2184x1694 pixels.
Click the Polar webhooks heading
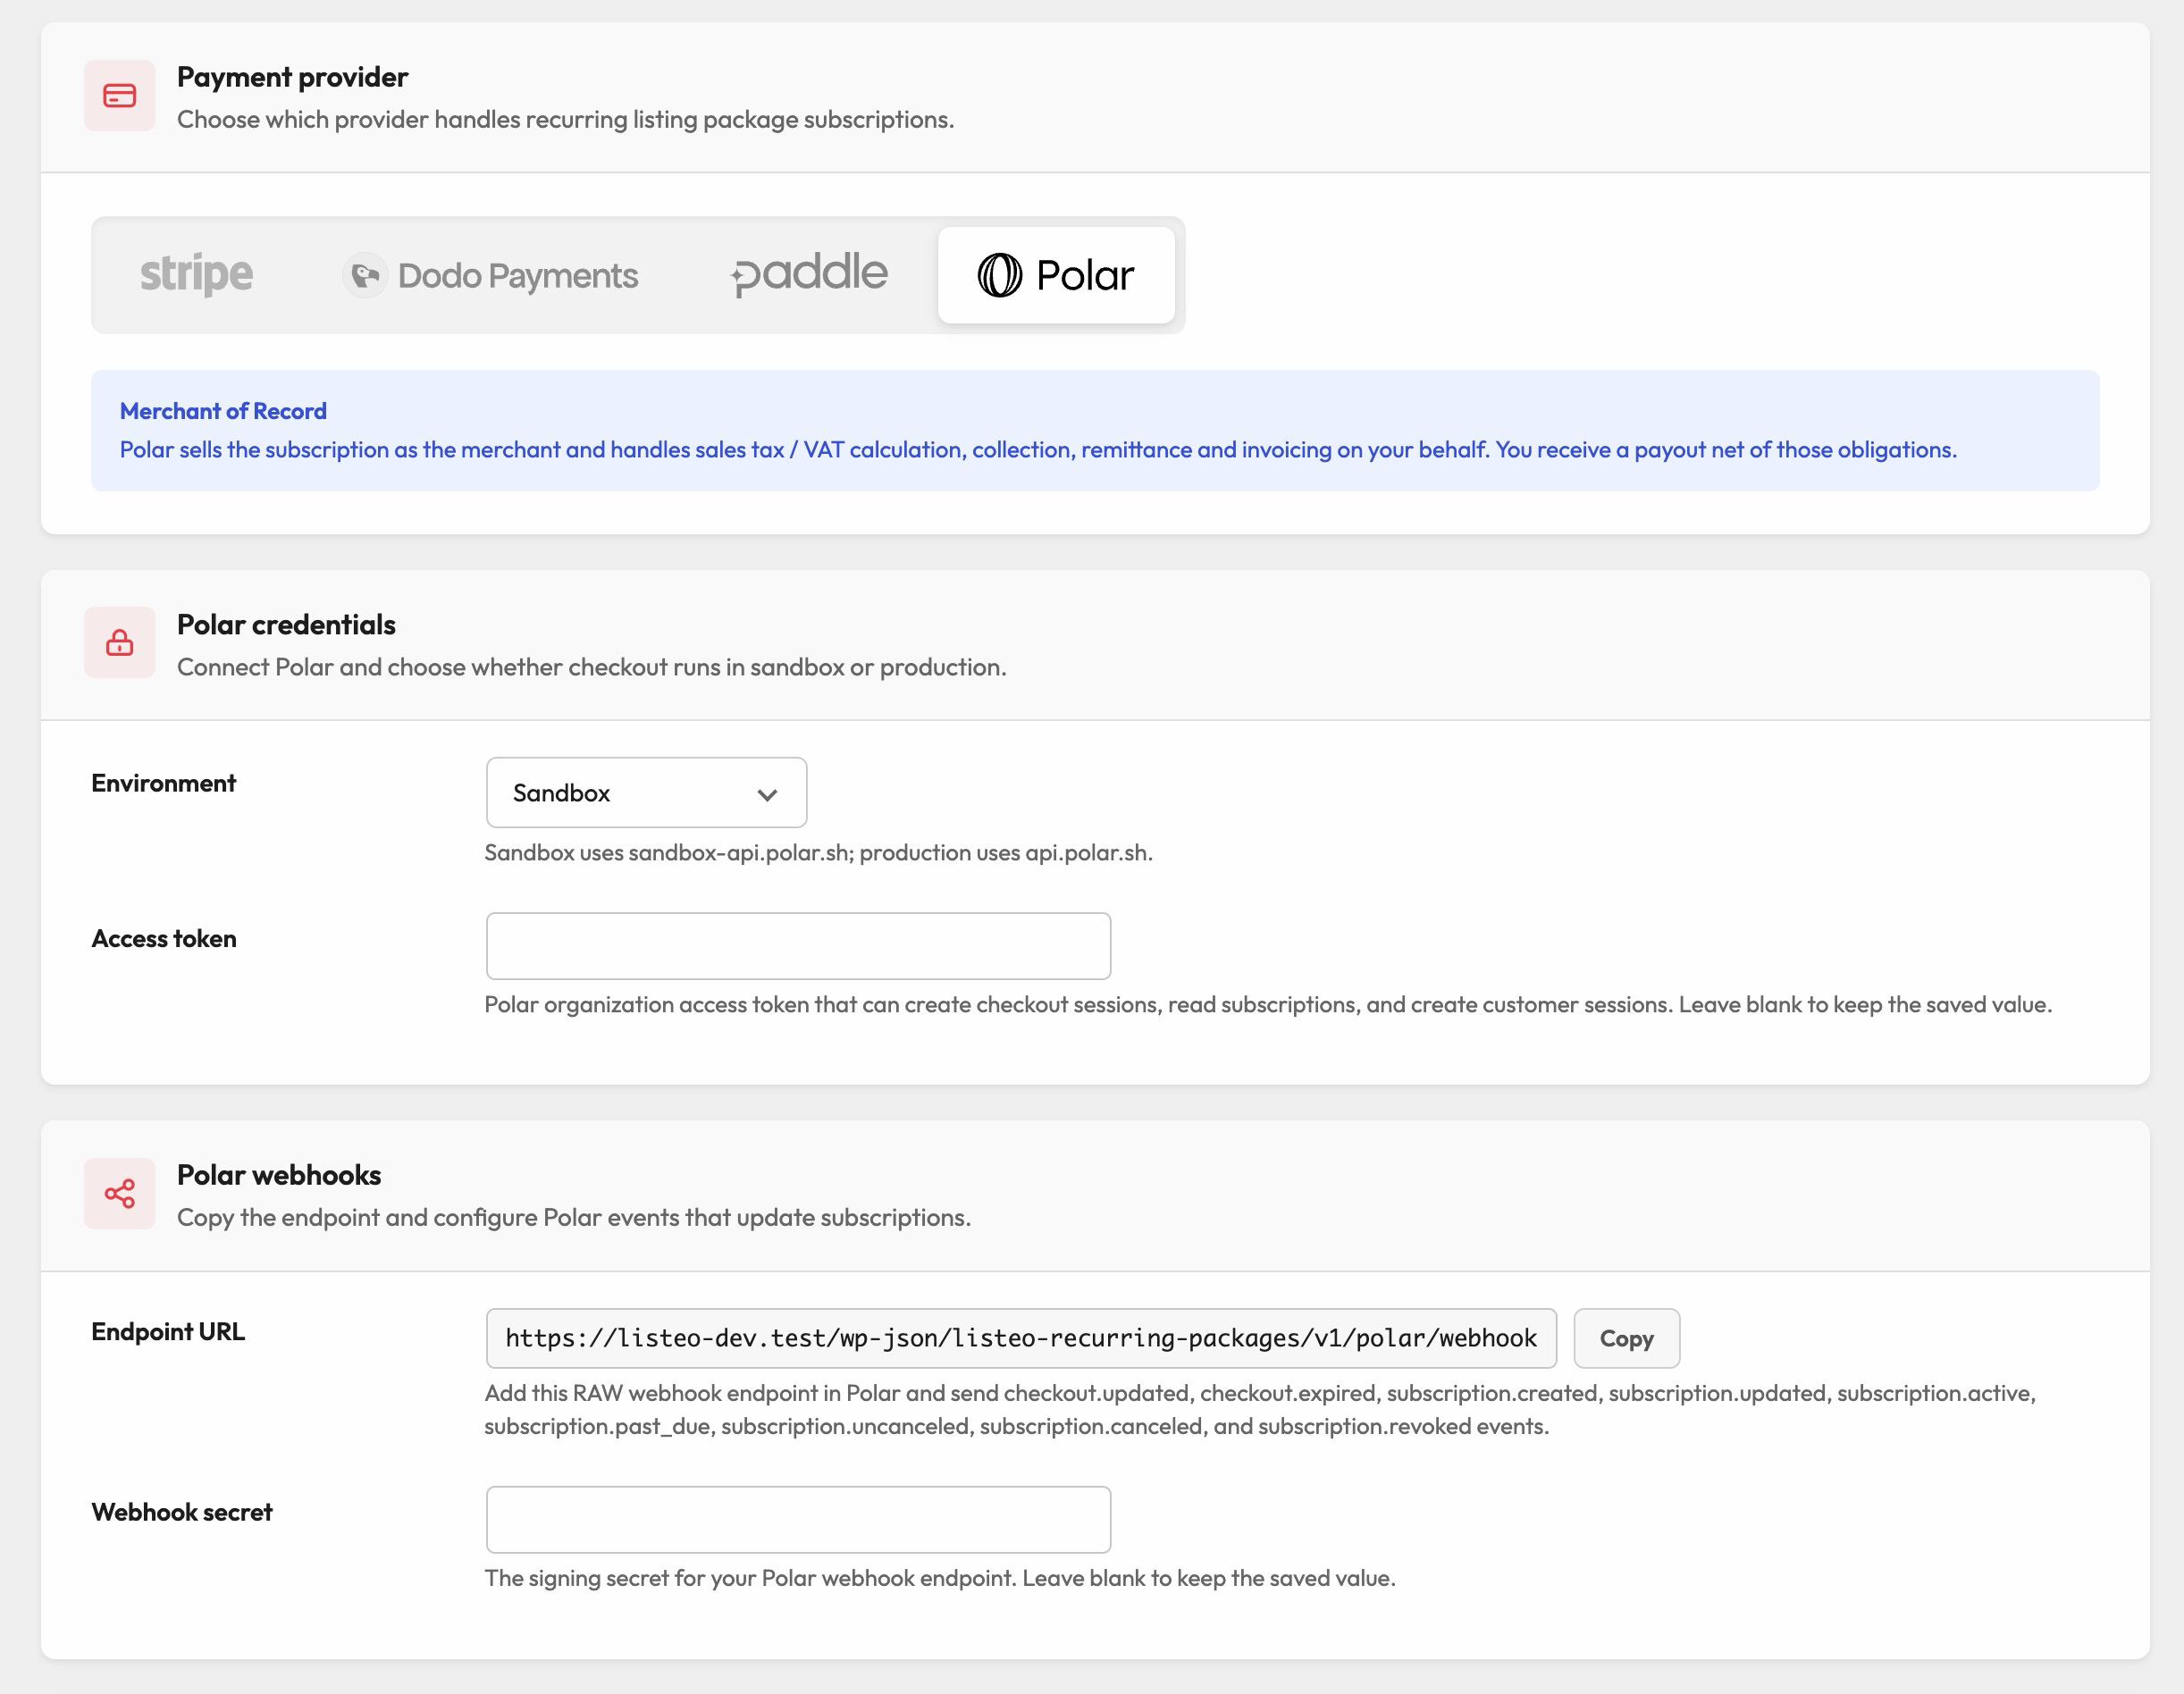pos(279,1175)
